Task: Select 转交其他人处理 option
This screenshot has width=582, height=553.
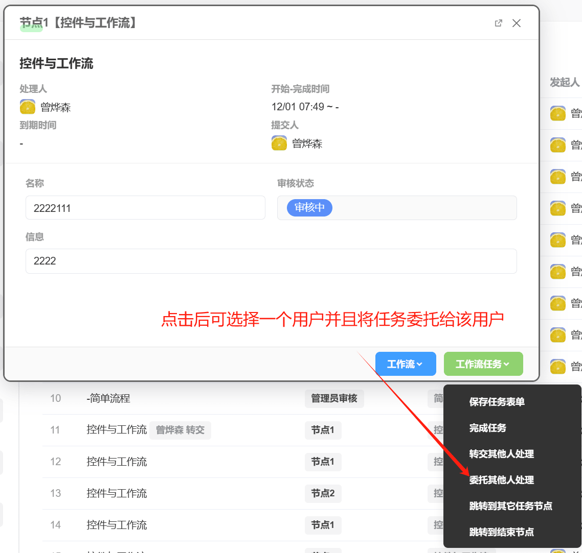Action: coord(501,454)
